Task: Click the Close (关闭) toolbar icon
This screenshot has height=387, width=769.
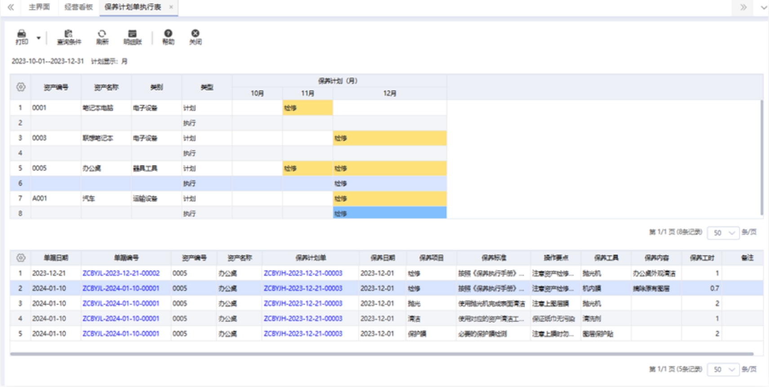Action: [x=195, y=37]
